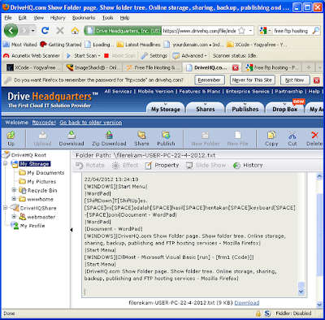325x320 pixels.
Task: Go Up one folder level
Action: pos(11,138)
